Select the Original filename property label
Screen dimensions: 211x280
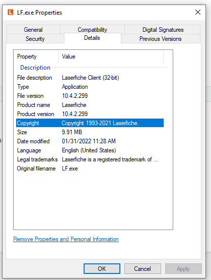[x=36, y=169]
